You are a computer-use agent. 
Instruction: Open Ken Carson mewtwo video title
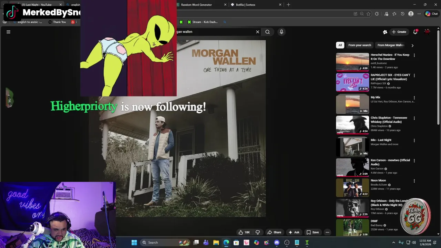(x=390, y=162)
